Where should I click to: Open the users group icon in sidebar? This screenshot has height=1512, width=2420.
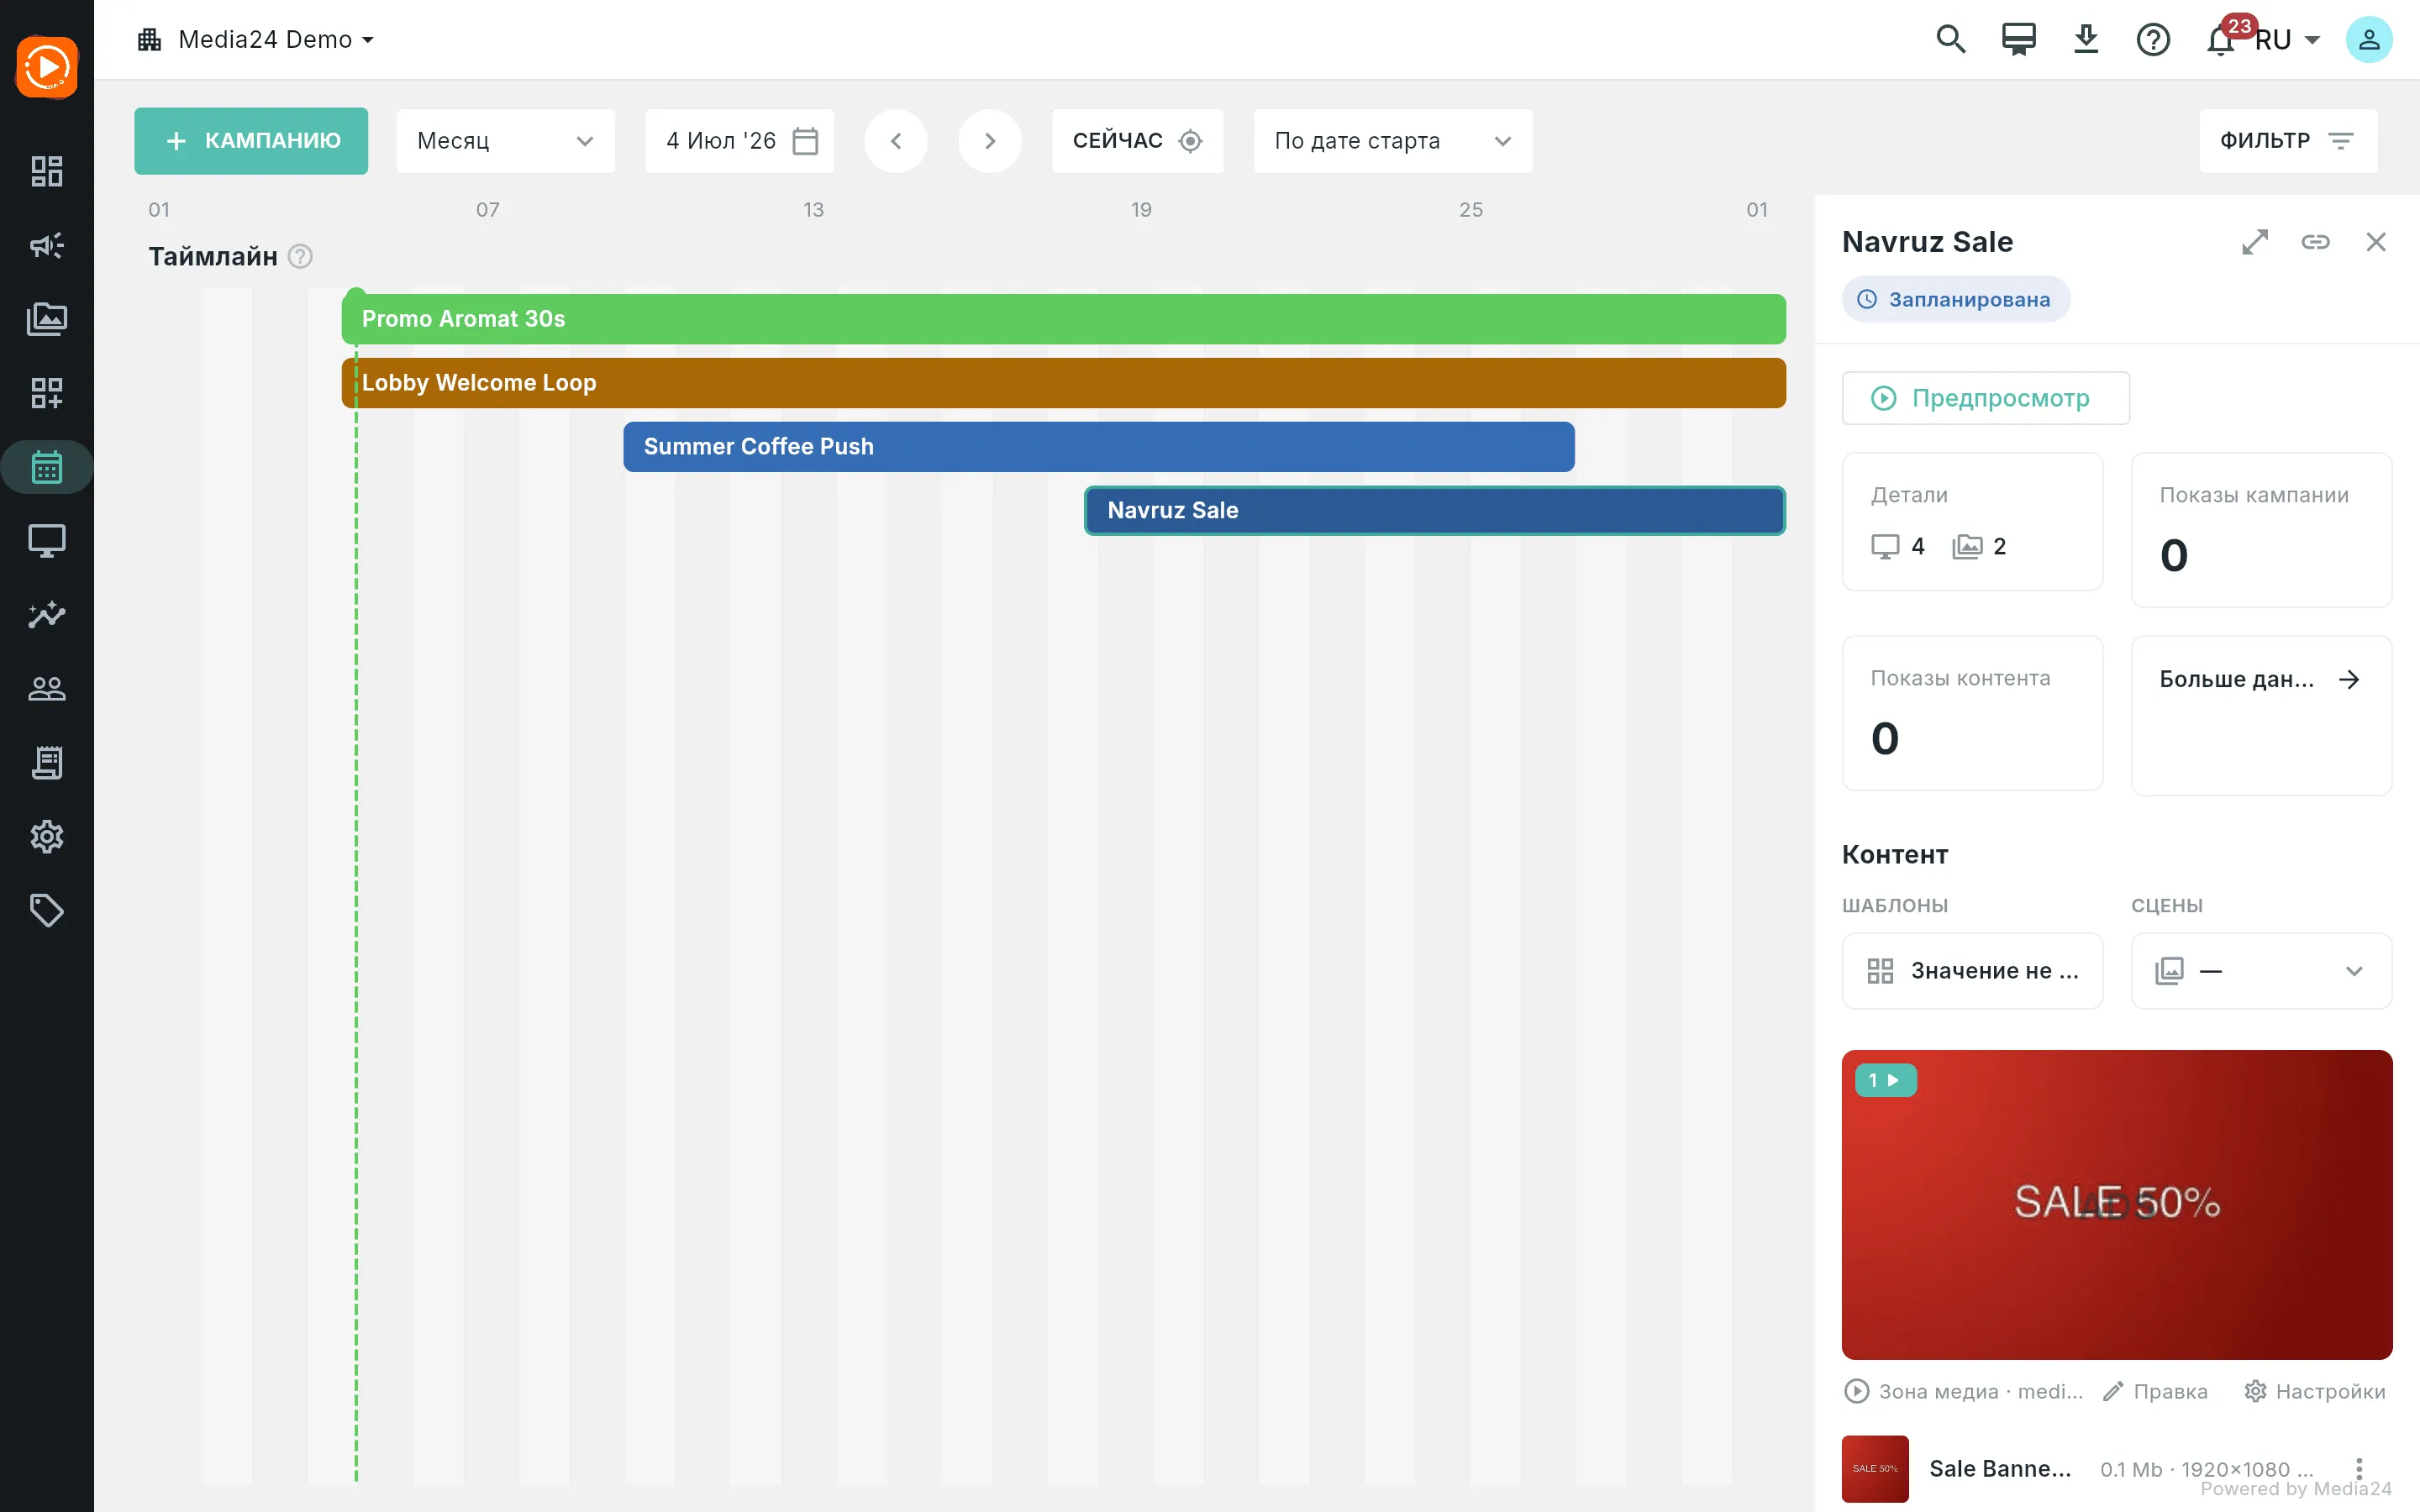pos(47,689)
